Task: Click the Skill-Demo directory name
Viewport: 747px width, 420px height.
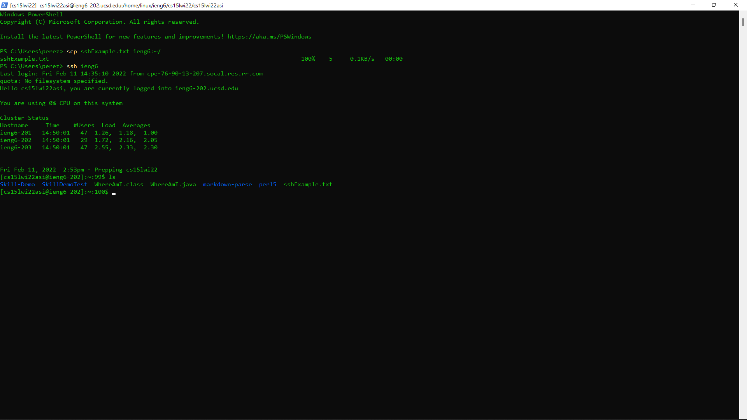Action: (x=18, y=184)
